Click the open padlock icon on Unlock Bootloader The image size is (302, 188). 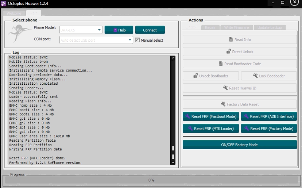tap(195, 76)
